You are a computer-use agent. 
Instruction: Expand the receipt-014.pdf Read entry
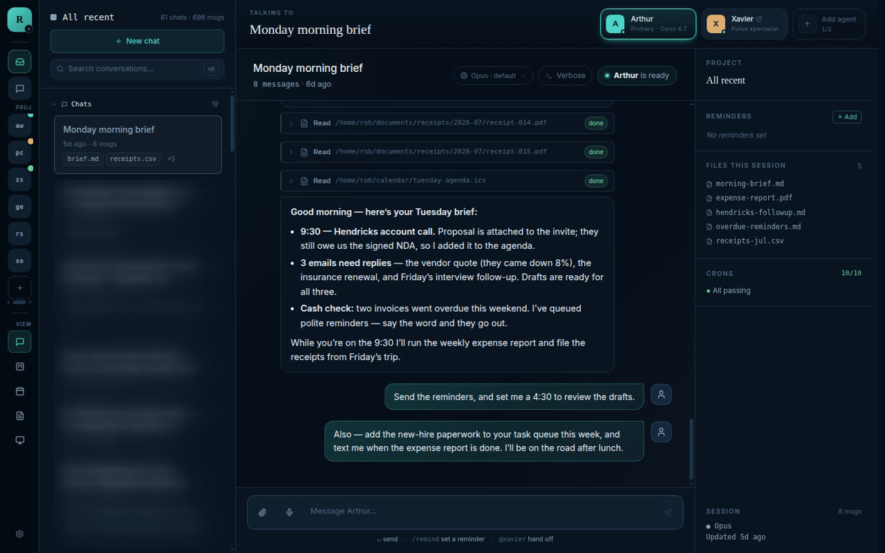click(447, 123)
